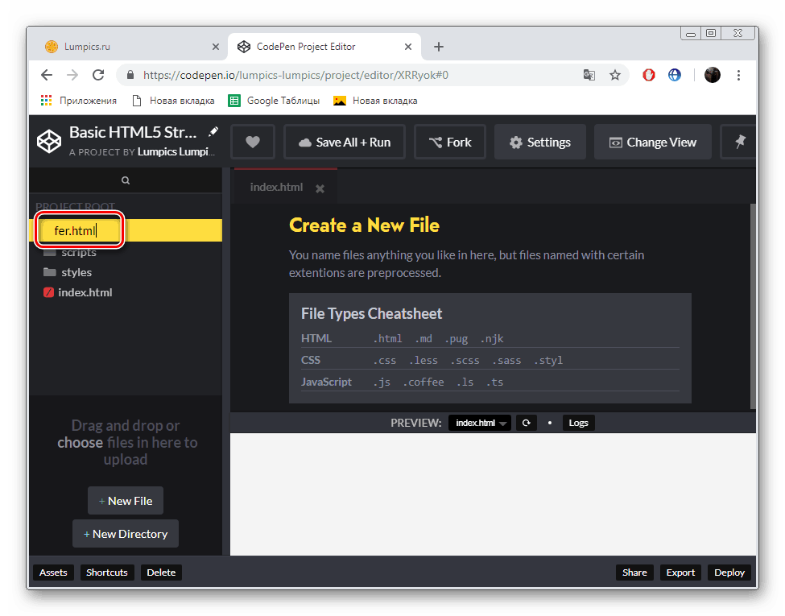Click the Save All + Run button

click(345, 142)
